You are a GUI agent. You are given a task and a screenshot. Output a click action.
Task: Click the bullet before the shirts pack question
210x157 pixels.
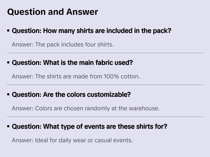click(x=9, y=31)
